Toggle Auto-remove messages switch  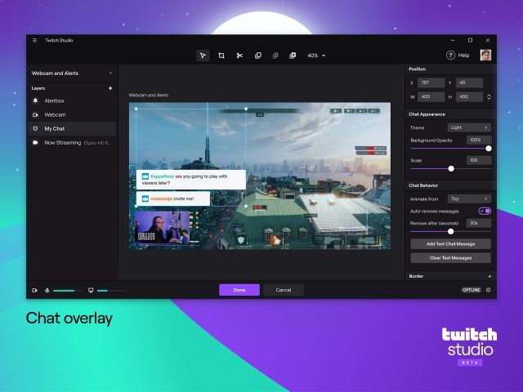coord(485,211)
